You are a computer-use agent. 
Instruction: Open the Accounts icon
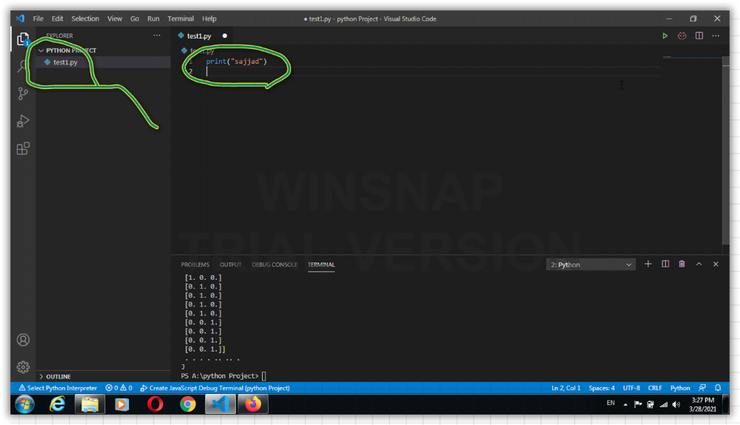pyautogui.click(x=23, y=340)
